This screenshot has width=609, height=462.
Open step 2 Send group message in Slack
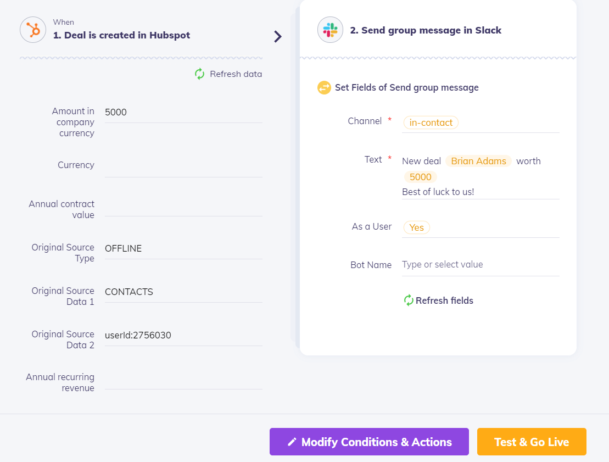pyautogui.click(x=426, y=30)
